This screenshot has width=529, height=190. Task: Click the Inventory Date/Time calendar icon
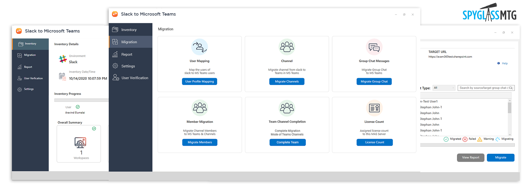(x=62, y=76)
